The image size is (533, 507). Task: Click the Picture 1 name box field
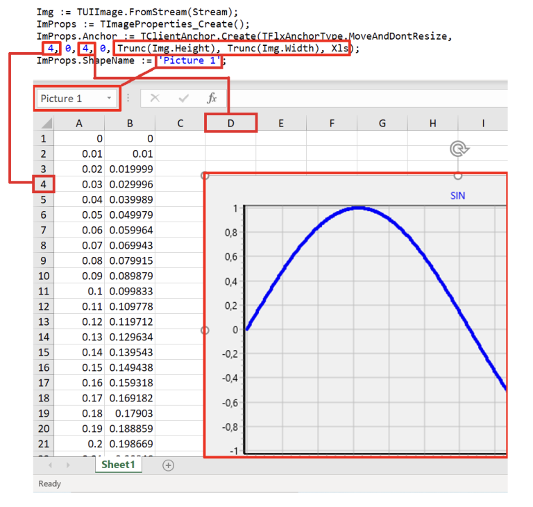click(x=69, y=99)
